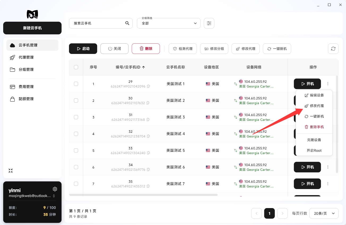Click 开机 for 美国测试 1

click(307, 84)
